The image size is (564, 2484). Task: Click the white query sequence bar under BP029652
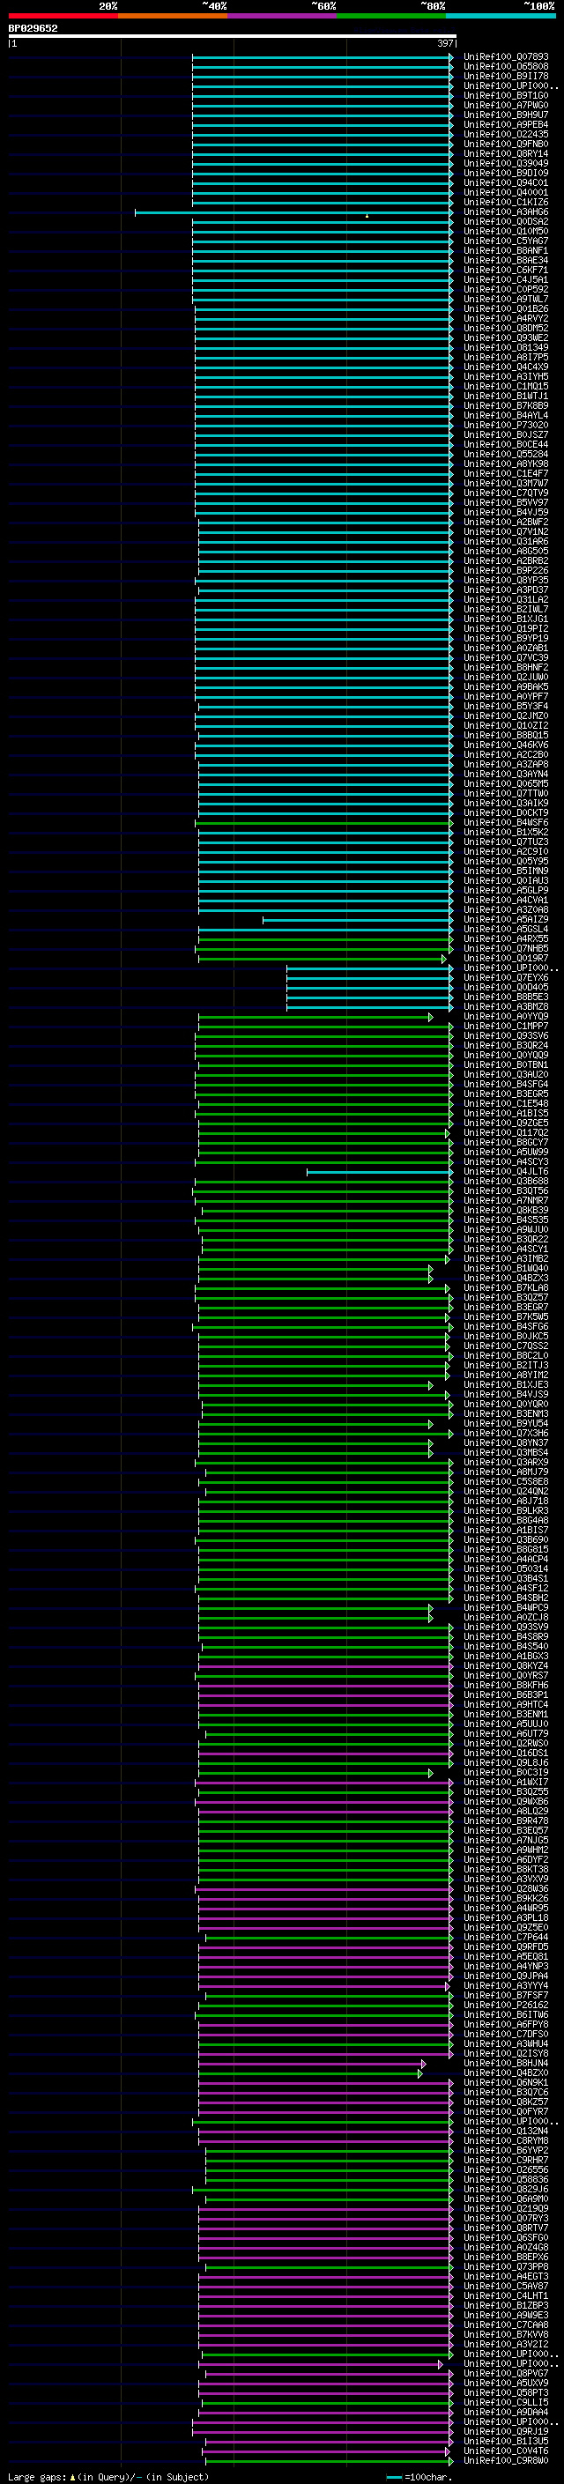point(233,35)
